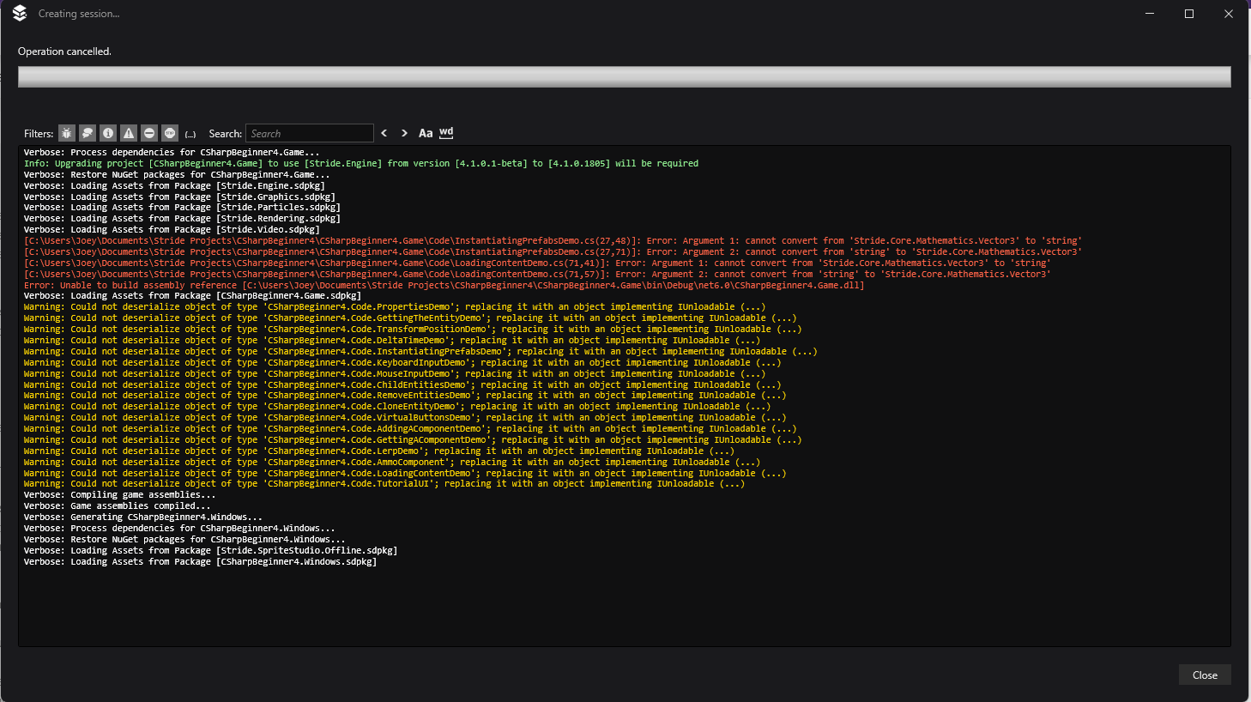Toggle the error circle filter icon
The image size is (1251, 702).
pos(148,133)
